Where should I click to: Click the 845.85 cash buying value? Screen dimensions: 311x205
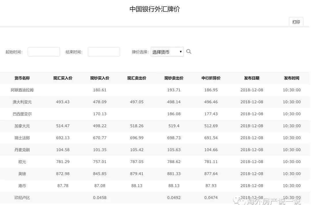click(x=100, y=174)
